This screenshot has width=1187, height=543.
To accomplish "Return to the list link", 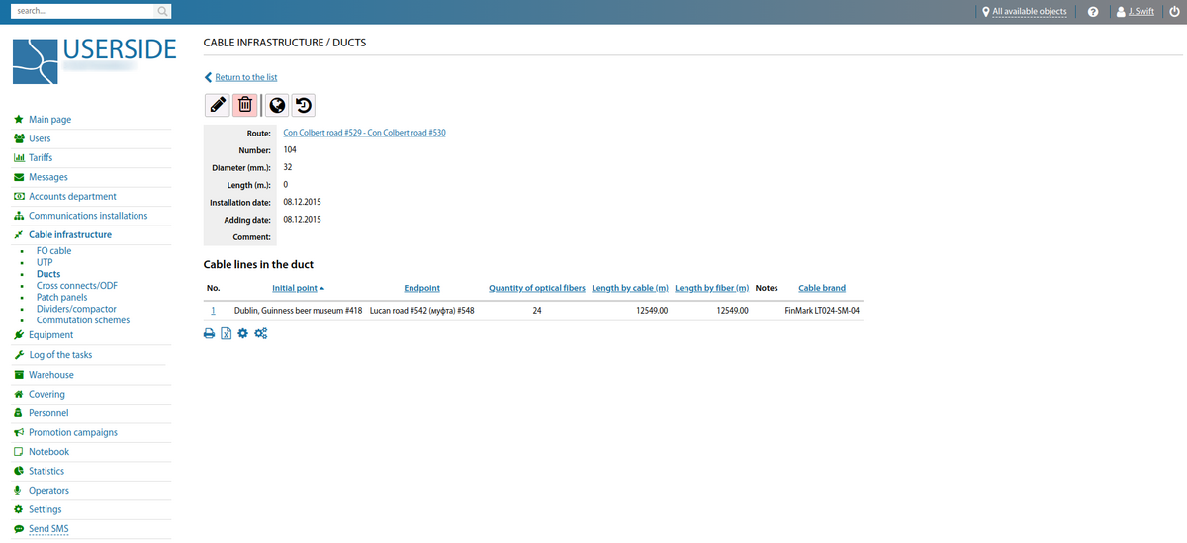I will [245, 77].
